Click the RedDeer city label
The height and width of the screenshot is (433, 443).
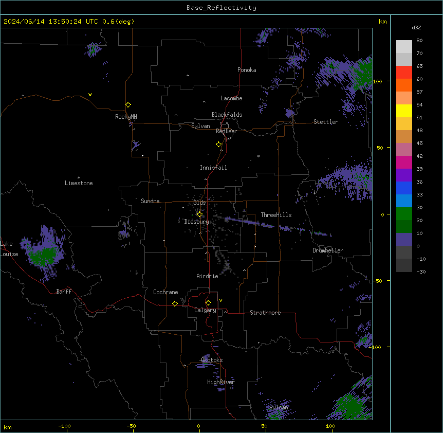(226, 131)
